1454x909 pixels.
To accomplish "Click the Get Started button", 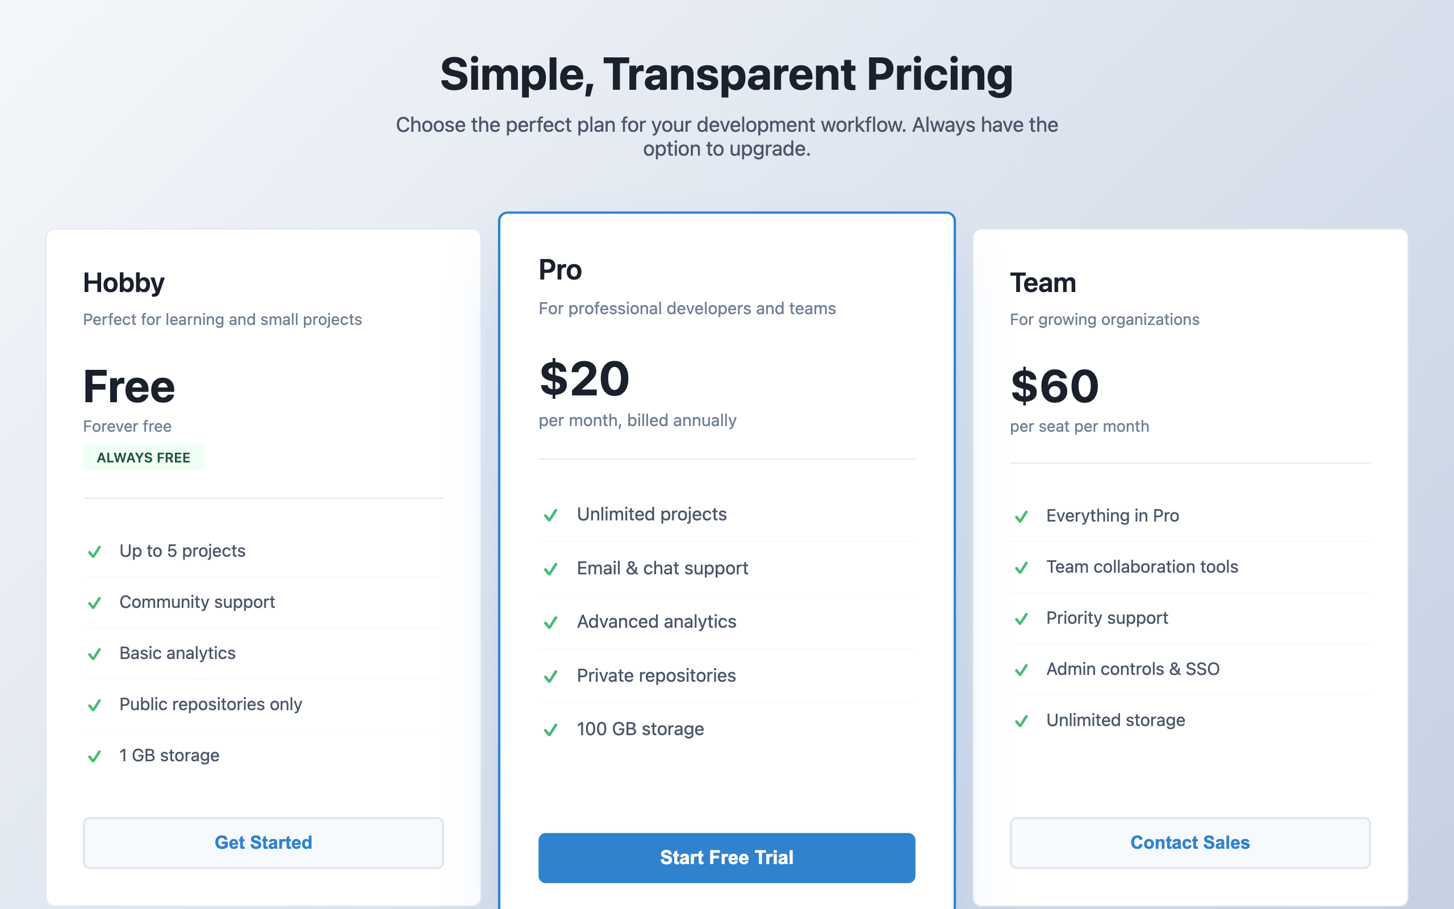I will pos(263,843).
